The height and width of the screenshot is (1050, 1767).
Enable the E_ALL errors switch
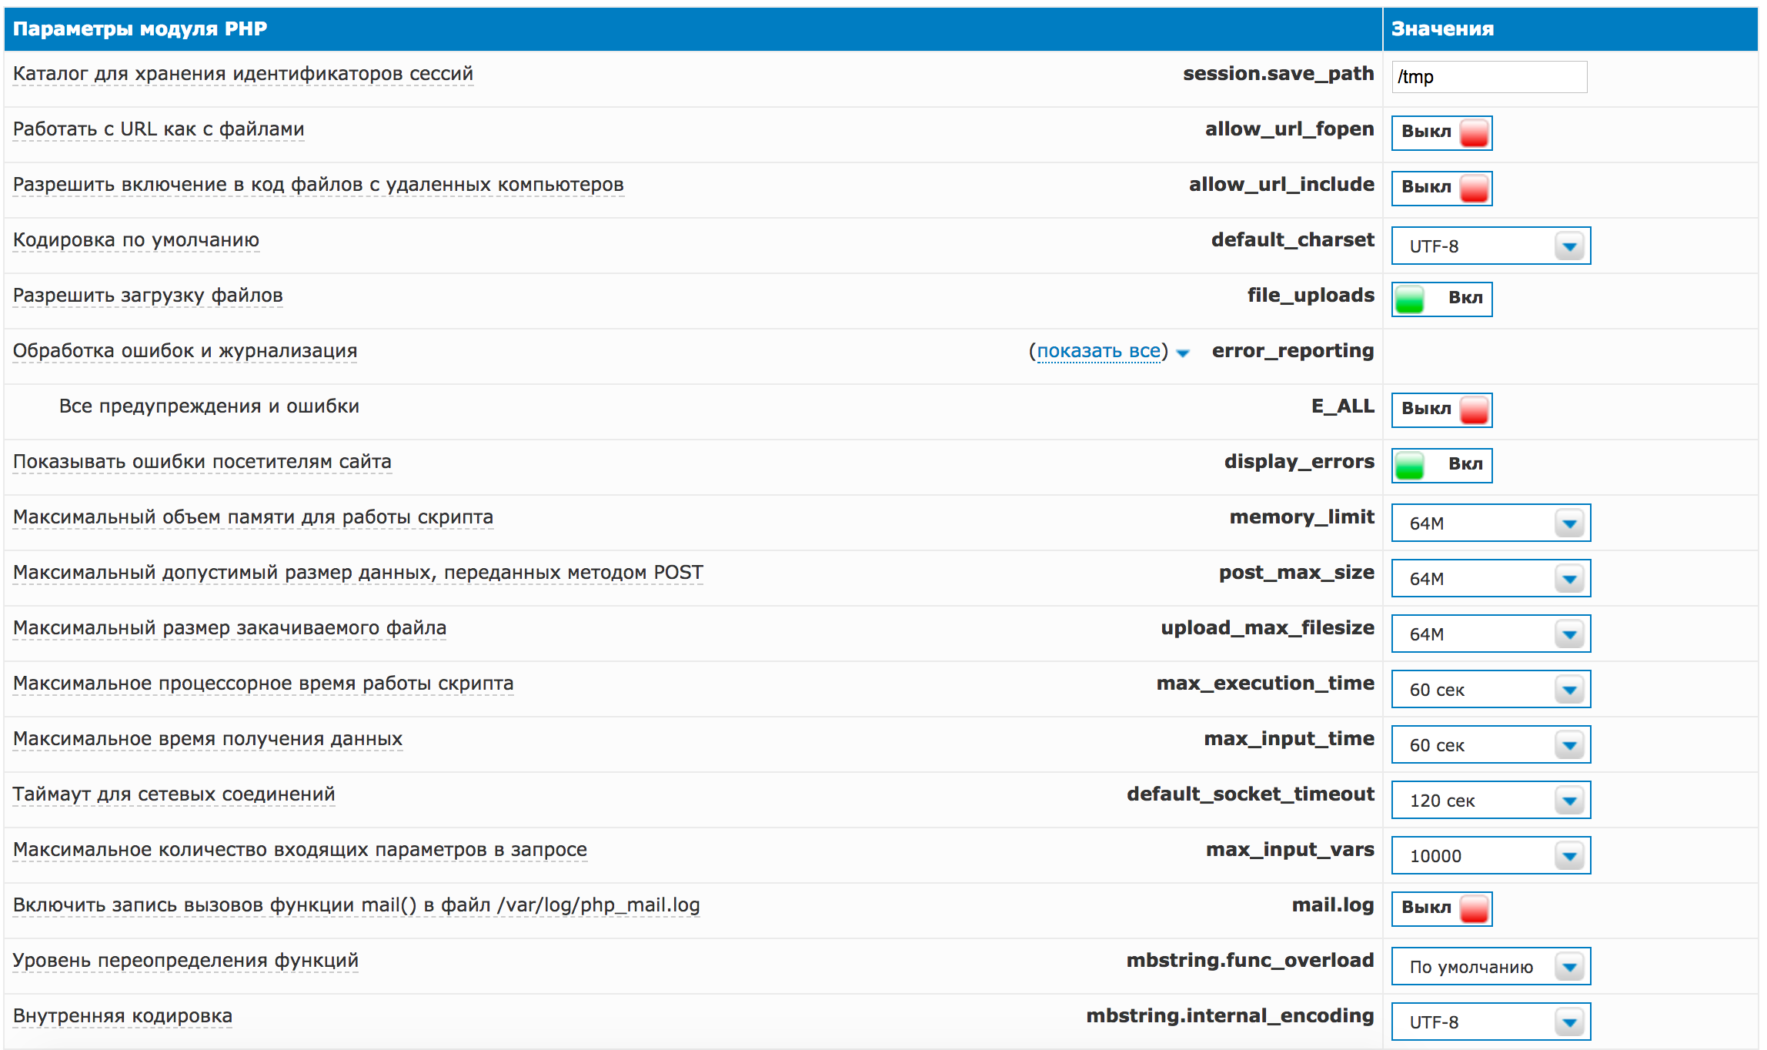tap(1441, 410)
